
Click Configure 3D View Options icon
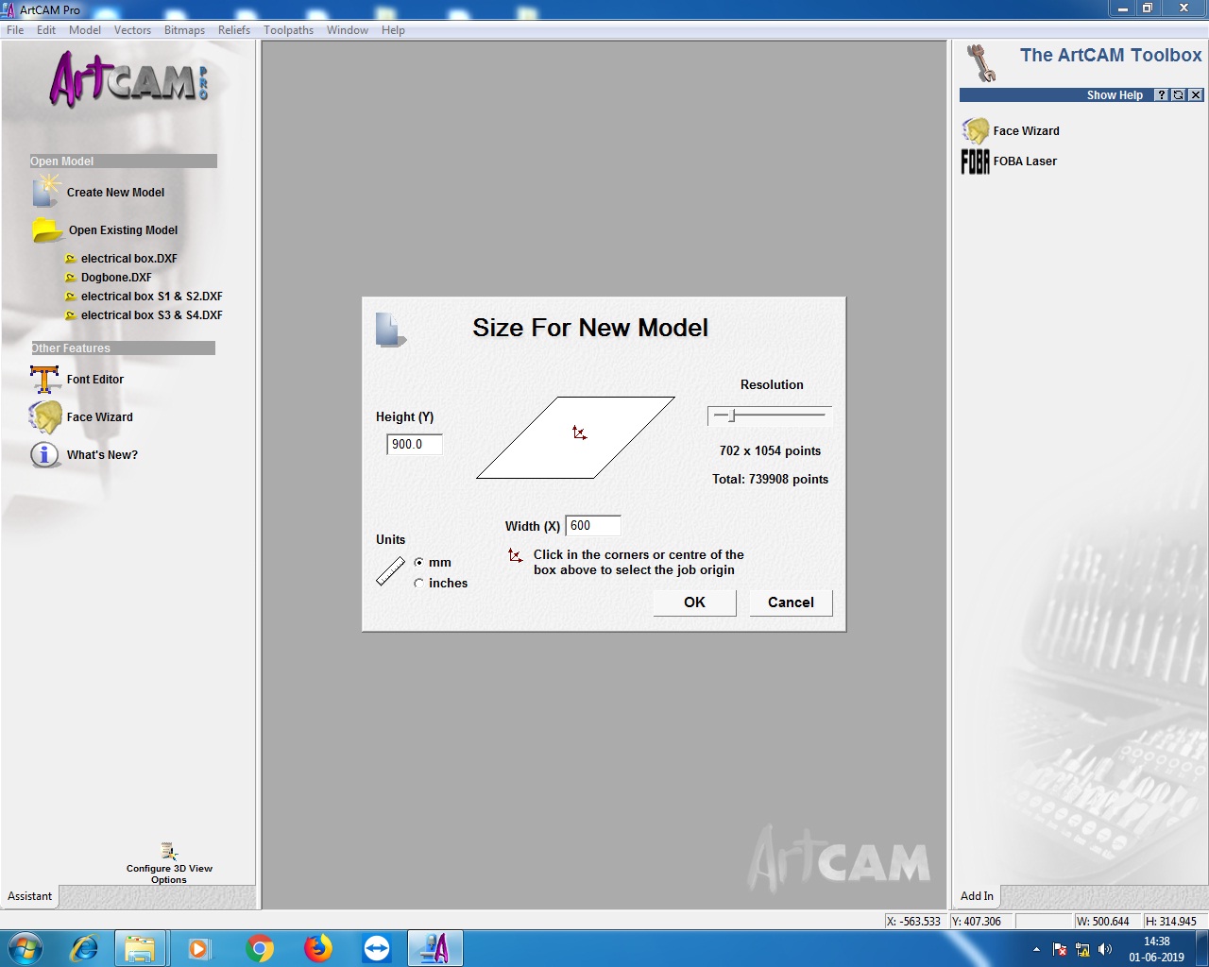pyautogui.click(x=169, y=852)
